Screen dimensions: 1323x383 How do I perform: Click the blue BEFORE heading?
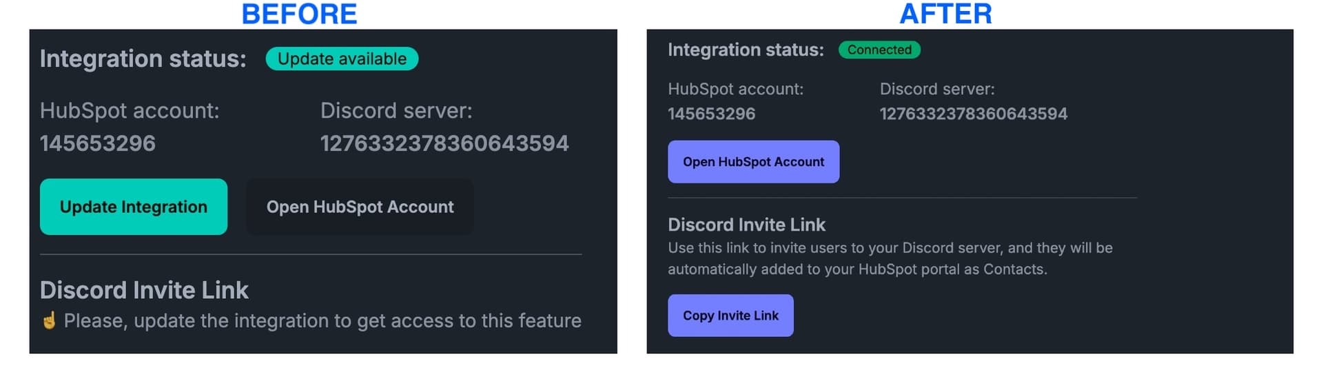(x=299, y=14)
